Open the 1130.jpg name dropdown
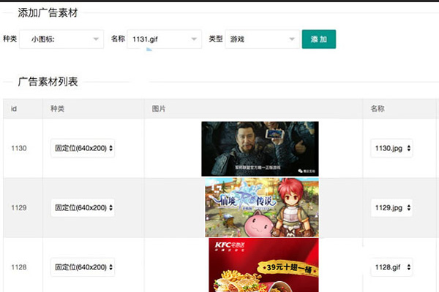The width and height of the screenshot is (439, 292). click(392, 148)
